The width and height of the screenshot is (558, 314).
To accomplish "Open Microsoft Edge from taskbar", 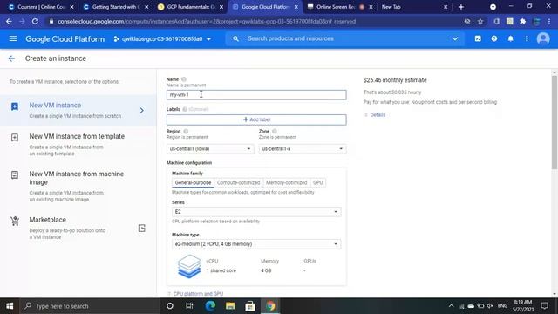I will pos(210,306).
